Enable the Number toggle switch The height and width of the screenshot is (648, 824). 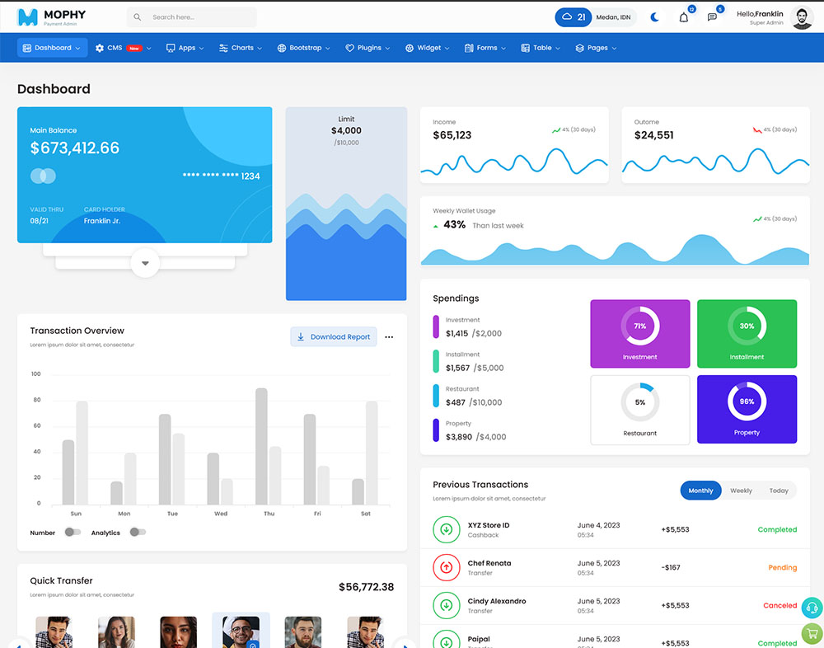[73, 533]
